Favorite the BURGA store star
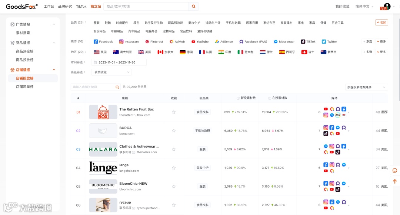The width and height of the screenshot is (400, 215). pyautogui.click(x=174, y=131)
